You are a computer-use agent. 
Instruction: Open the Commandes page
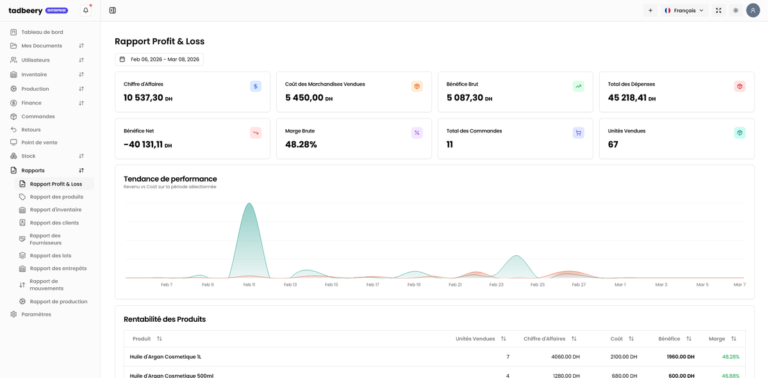[x=38, y=117]
